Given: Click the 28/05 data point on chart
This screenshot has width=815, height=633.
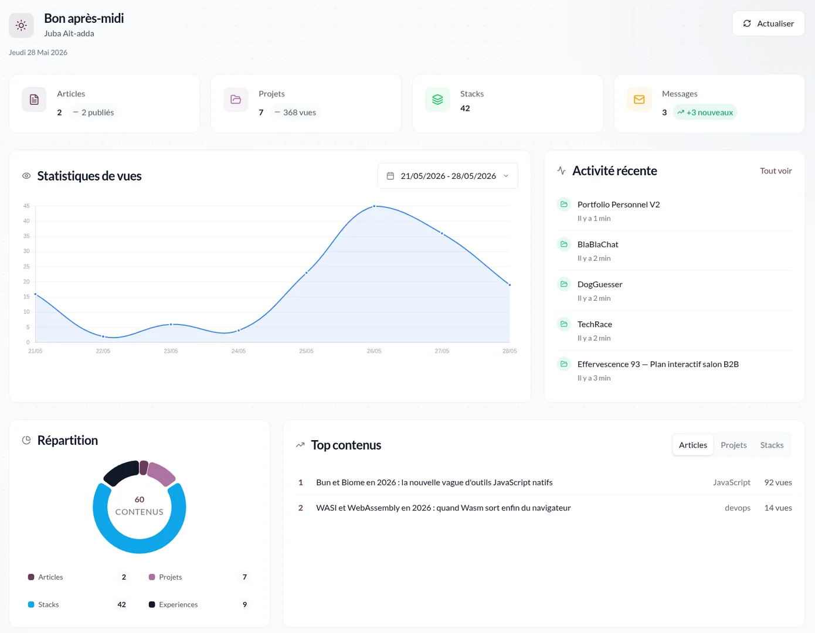Looking at the screenshot, I should 510,285.
